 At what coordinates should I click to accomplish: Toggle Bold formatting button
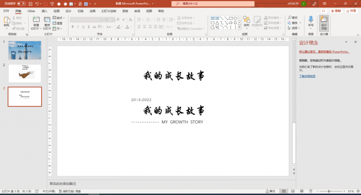click(x=73, y=27)
